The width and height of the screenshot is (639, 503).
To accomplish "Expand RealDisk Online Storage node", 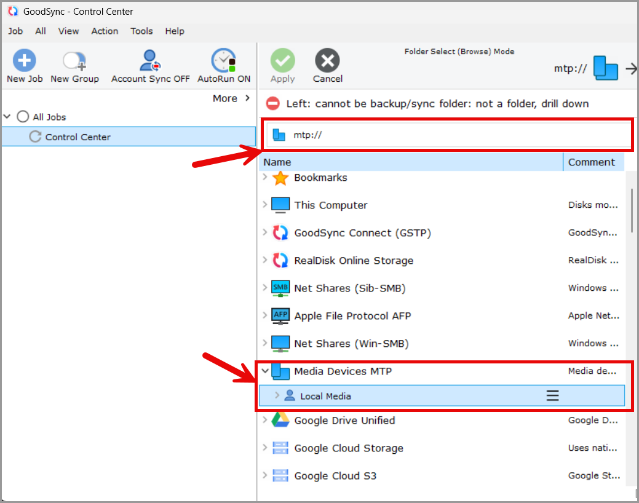I will coord(265,259).
